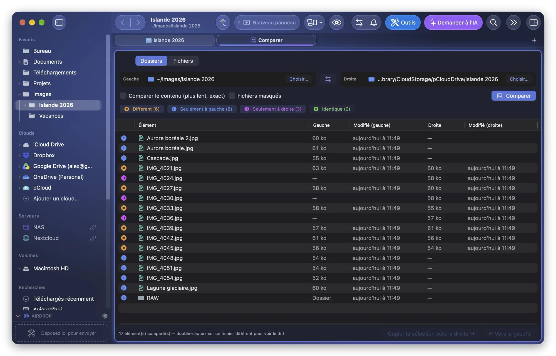The image size is (556, 356).
Task: Toggle the eye preview icon
Action: click(337, 23)
